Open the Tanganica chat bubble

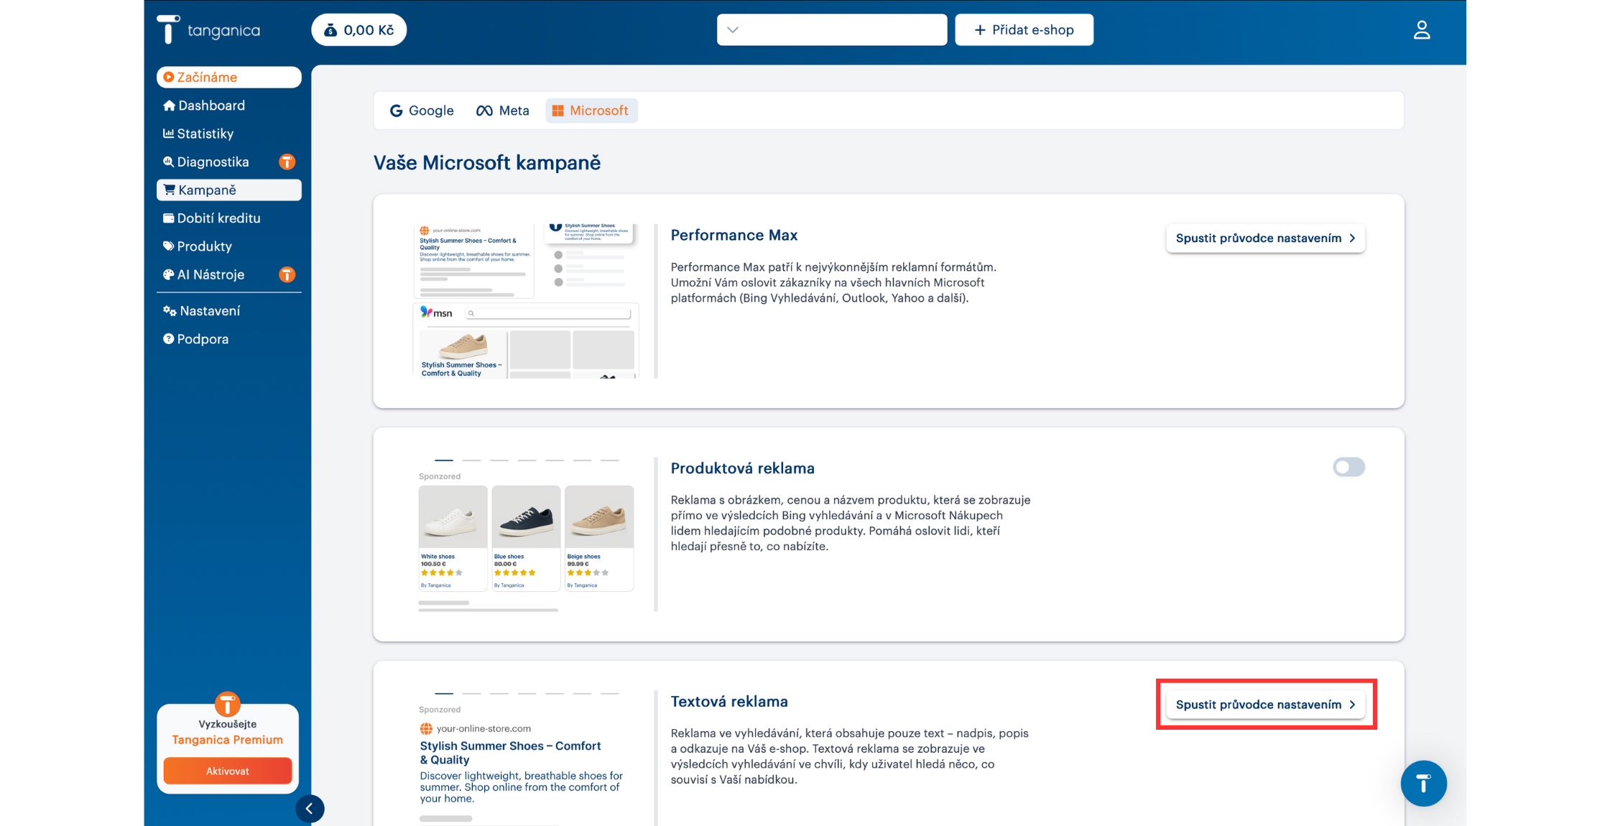[x=1423, y=783]
